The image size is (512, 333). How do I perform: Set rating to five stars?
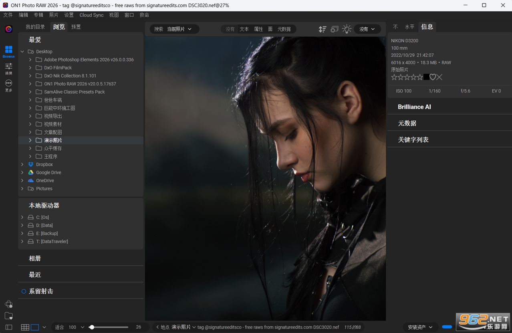point(420,77)
